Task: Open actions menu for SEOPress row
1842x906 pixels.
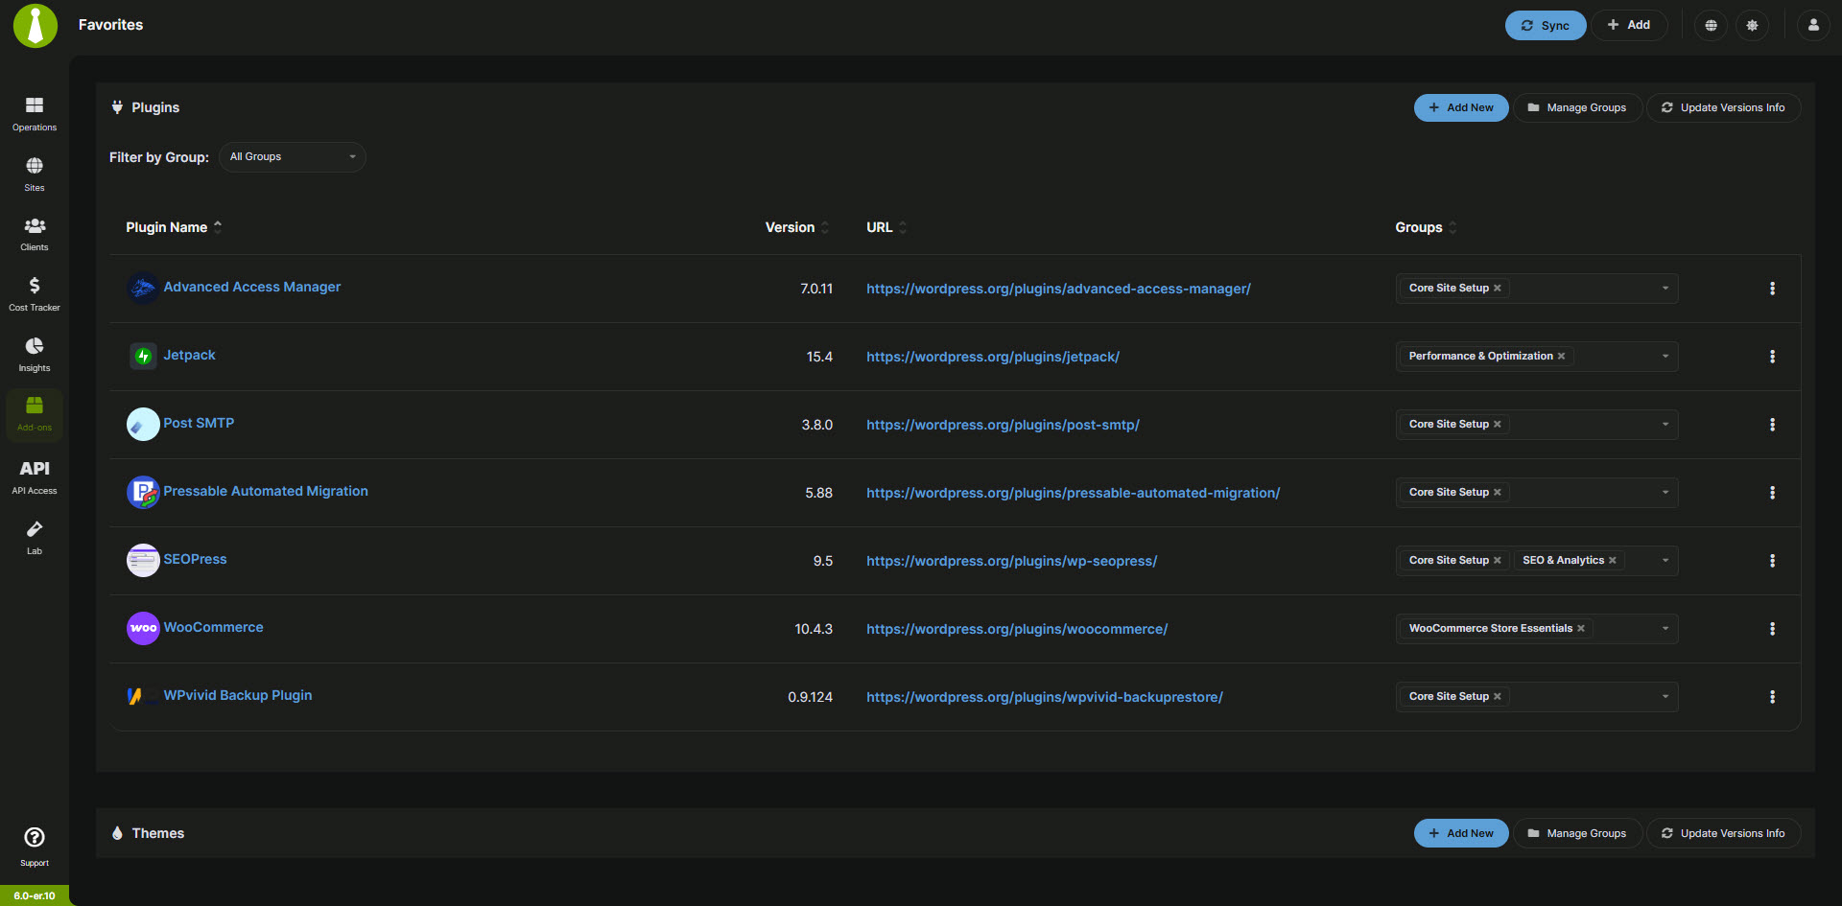Action: tap(1772, 561)
